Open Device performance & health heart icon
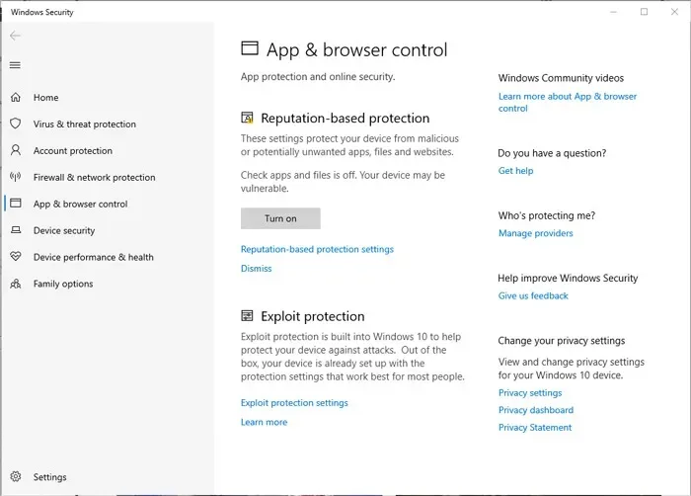 [x=16, y=256]
